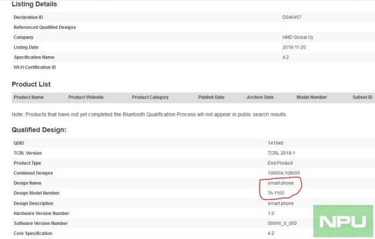Click the Company row label

(23, 37)
